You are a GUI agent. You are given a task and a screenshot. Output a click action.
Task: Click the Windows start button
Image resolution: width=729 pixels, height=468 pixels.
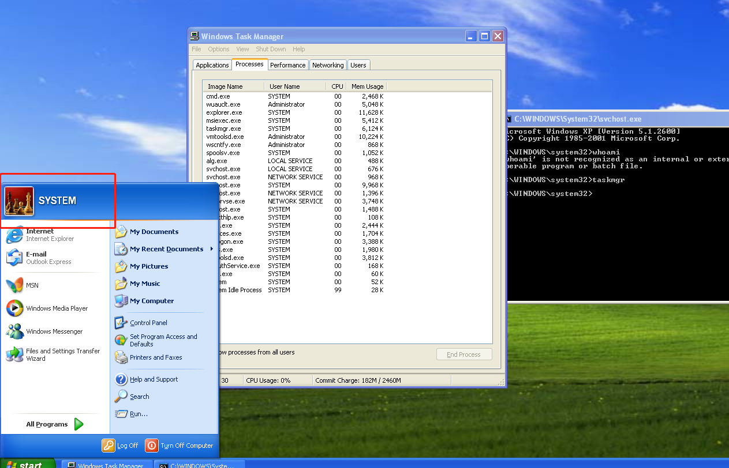[x=28, y=464]
